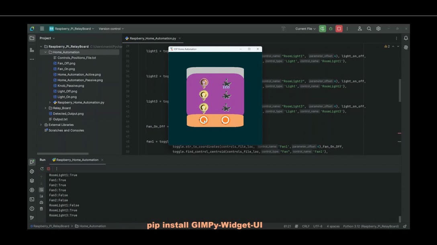Image resolution: width=437 pixels, height=245 pixels.
Task: Select Fan_On.png in the project tree
Action: (x=66, y=68)
